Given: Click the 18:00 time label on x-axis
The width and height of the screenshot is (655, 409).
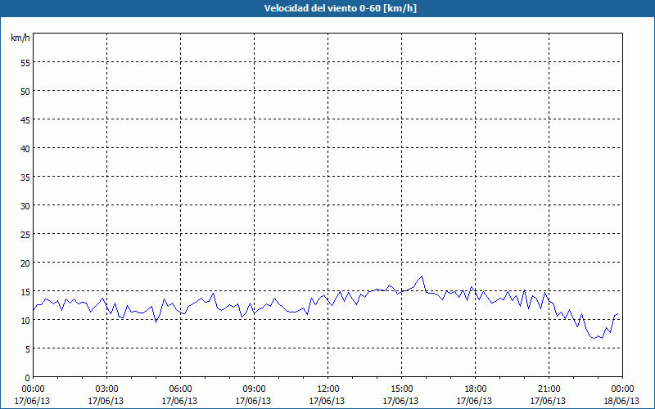Looking at the screenshot, I should tap(476, 389).
